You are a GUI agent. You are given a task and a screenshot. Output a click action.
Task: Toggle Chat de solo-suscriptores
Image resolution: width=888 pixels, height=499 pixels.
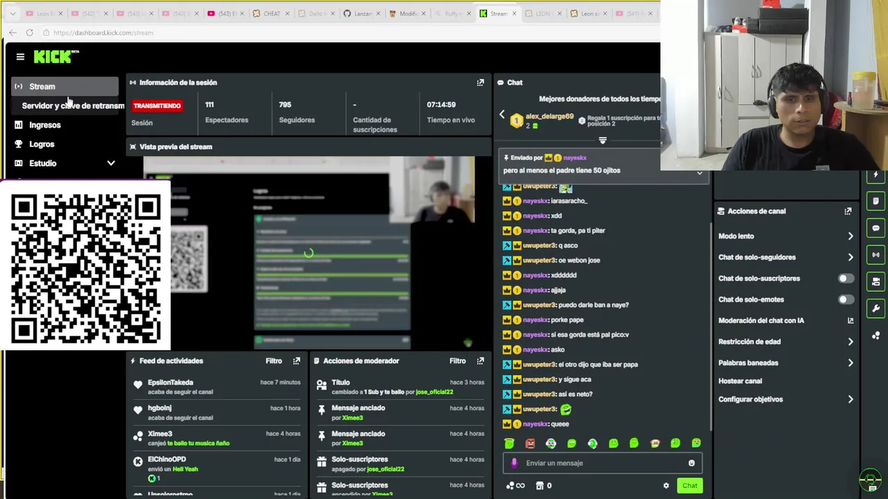pos(846,279)
